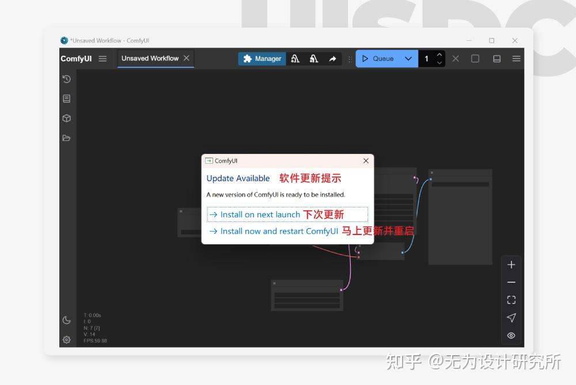Toggle link visibility with the eye icon
This screenshot has width=576, height=385.
[x=511, y=336]
